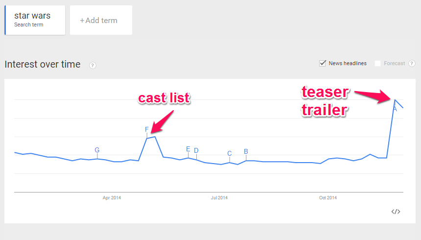Click news headline marker F
Screen dimensions: 421x240
point(146,129)
